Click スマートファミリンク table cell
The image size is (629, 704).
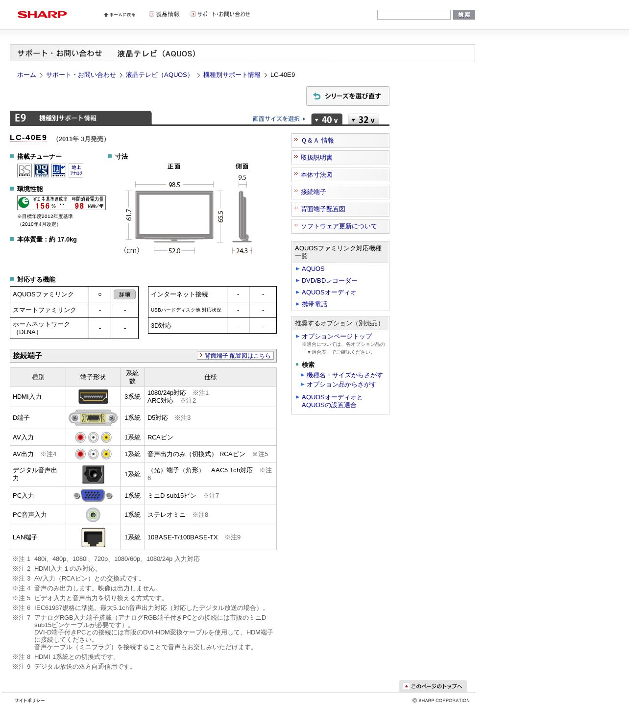[x=49, y=310]
